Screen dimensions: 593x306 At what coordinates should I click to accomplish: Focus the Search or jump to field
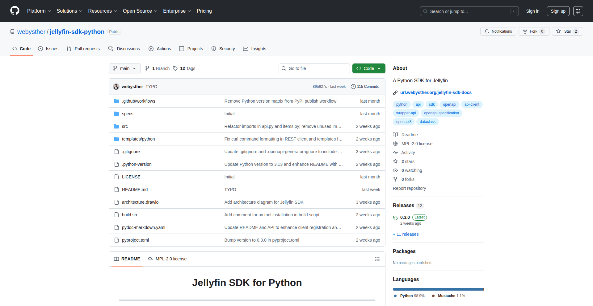[469, 11]
